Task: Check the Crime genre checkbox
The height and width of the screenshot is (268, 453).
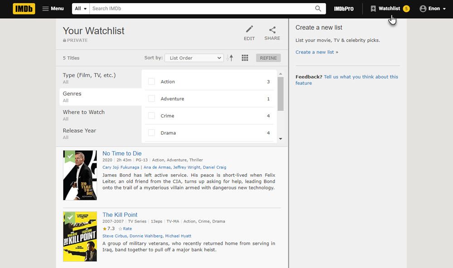Action: click(x=151, y=116)
